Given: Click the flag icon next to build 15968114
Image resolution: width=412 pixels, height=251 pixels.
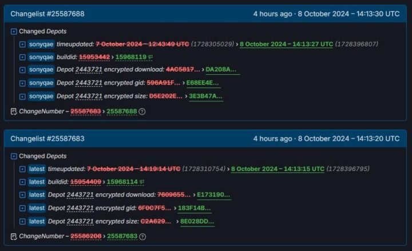Looking at the screenshot, I should (x=142, y=182).
